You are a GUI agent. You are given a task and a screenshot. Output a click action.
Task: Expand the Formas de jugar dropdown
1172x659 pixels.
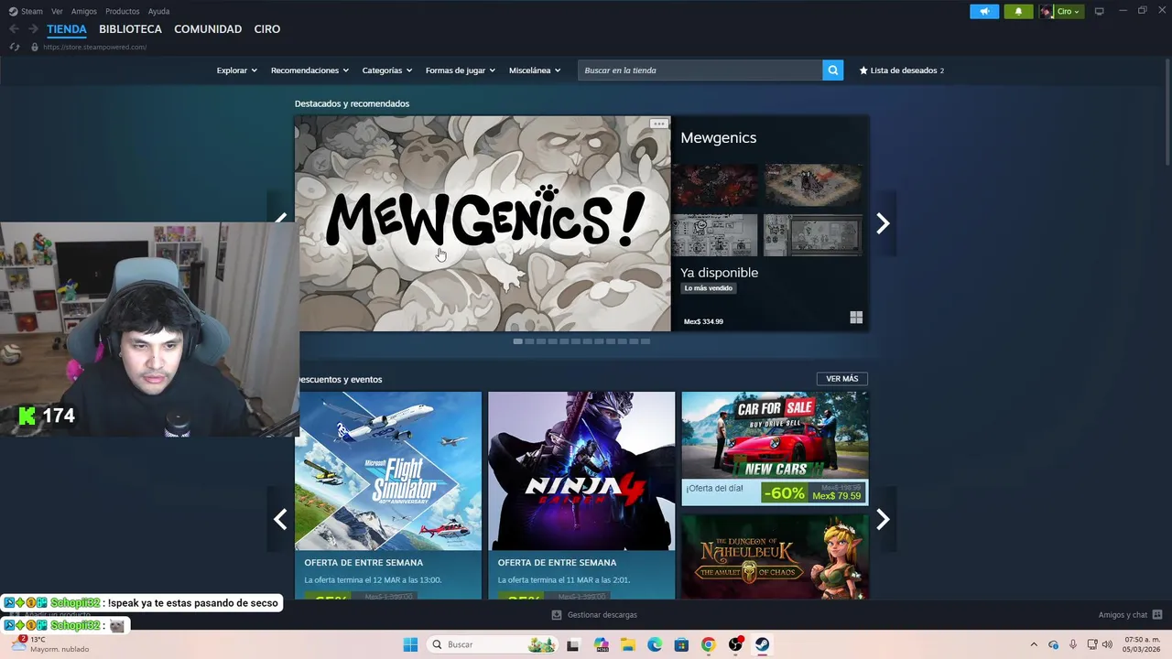click(460, 70)
